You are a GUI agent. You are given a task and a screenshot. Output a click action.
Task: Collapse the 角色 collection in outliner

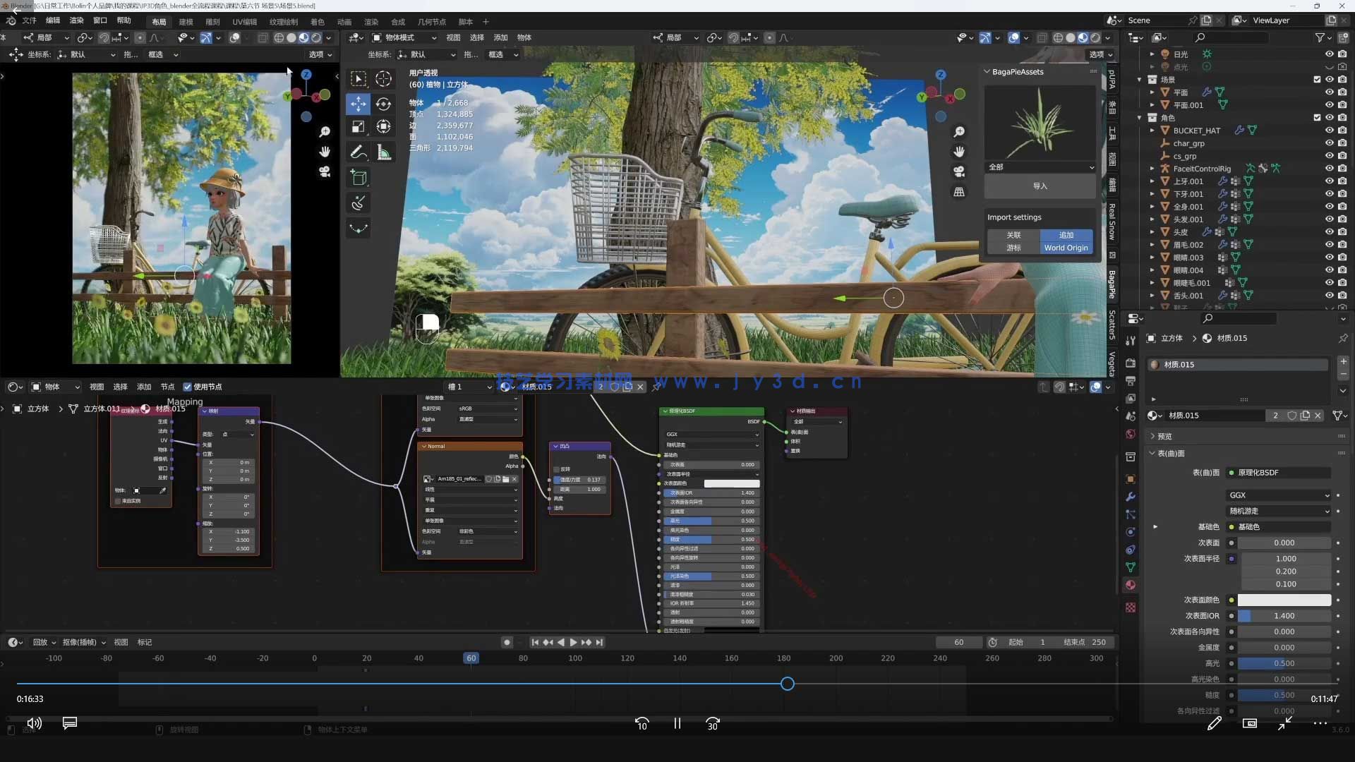point(1140,118)
